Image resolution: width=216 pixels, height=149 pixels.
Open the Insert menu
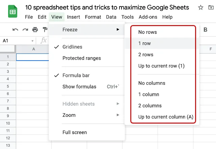pos(74,17)
